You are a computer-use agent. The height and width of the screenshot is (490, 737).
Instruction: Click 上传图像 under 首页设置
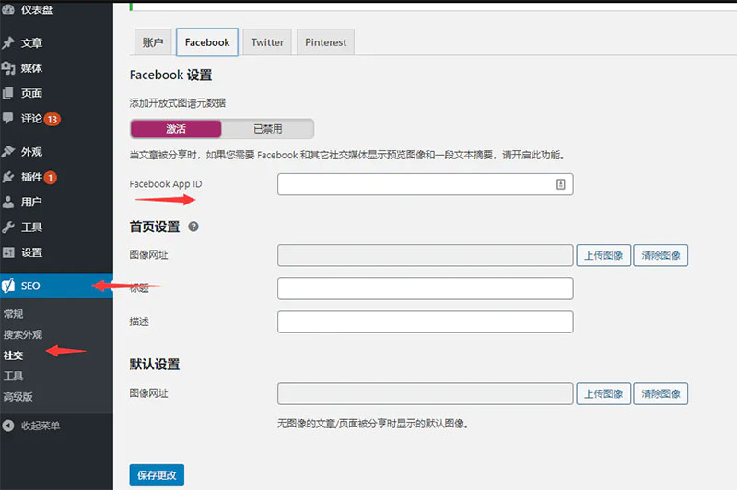tap(603, 255)
